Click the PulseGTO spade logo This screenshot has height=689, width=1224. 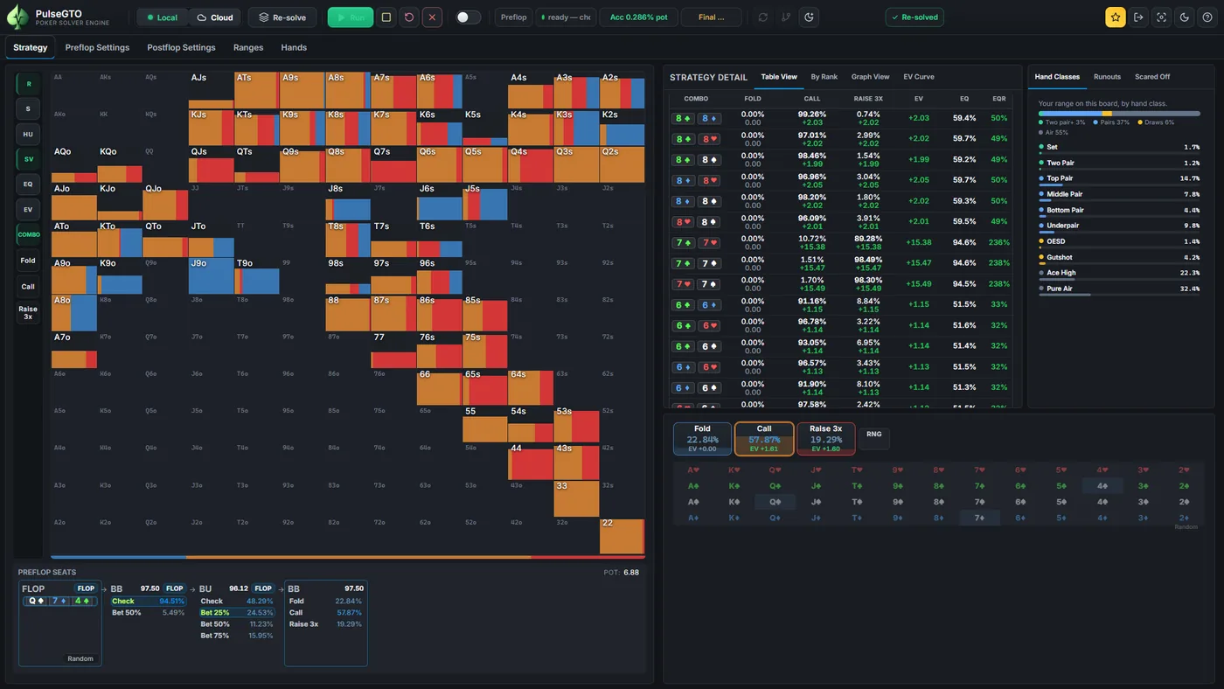17,17
